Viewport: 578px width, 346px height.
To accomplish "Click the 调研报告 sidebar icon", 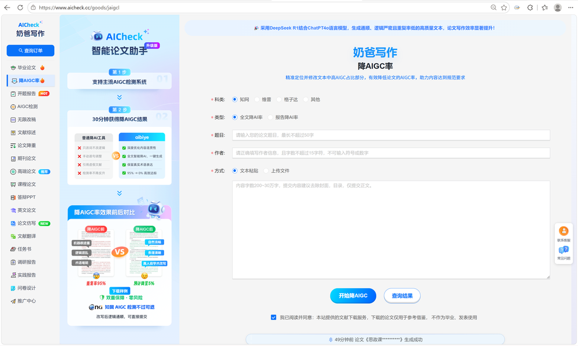I will [x=13, y=262].
